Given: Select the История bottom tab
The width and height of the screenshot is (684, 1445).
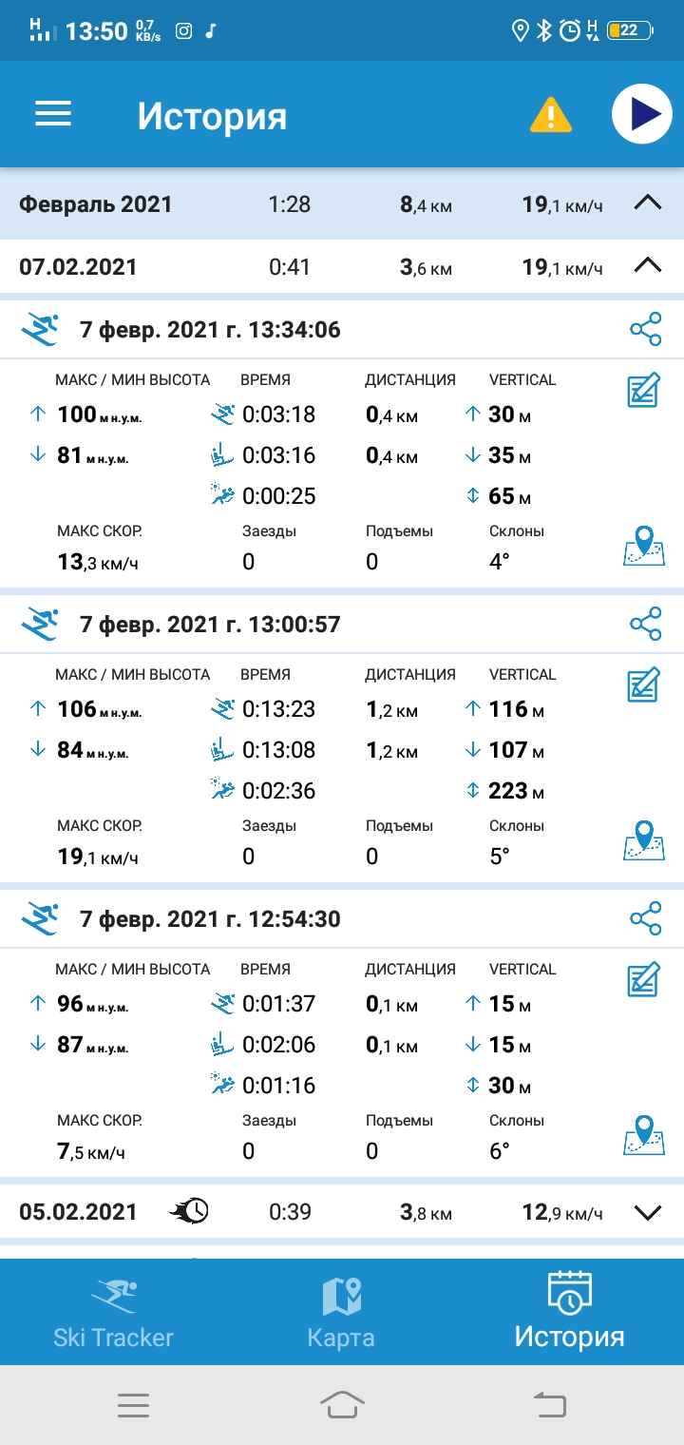Looking at the screenshot, I should point(569,1314).
